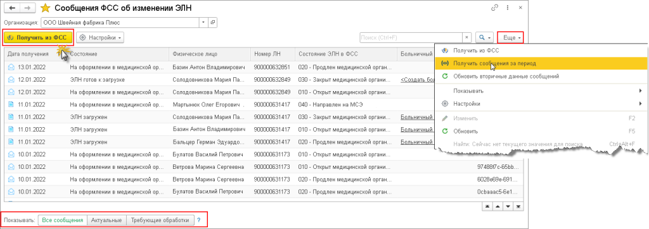The height and width of the screenshot is (229, 649).
Task: Open the Настройки dropdown button
Action: (x=100, y=37)
